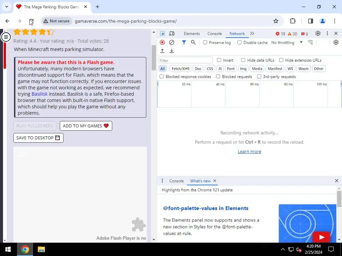
Task: Click the warning count 30 icon
Action: (292, 34)
